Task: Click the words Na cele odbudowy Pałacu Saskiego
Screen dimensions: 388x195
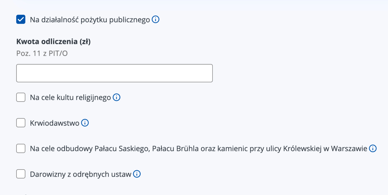Action: [x=90, y=149]
